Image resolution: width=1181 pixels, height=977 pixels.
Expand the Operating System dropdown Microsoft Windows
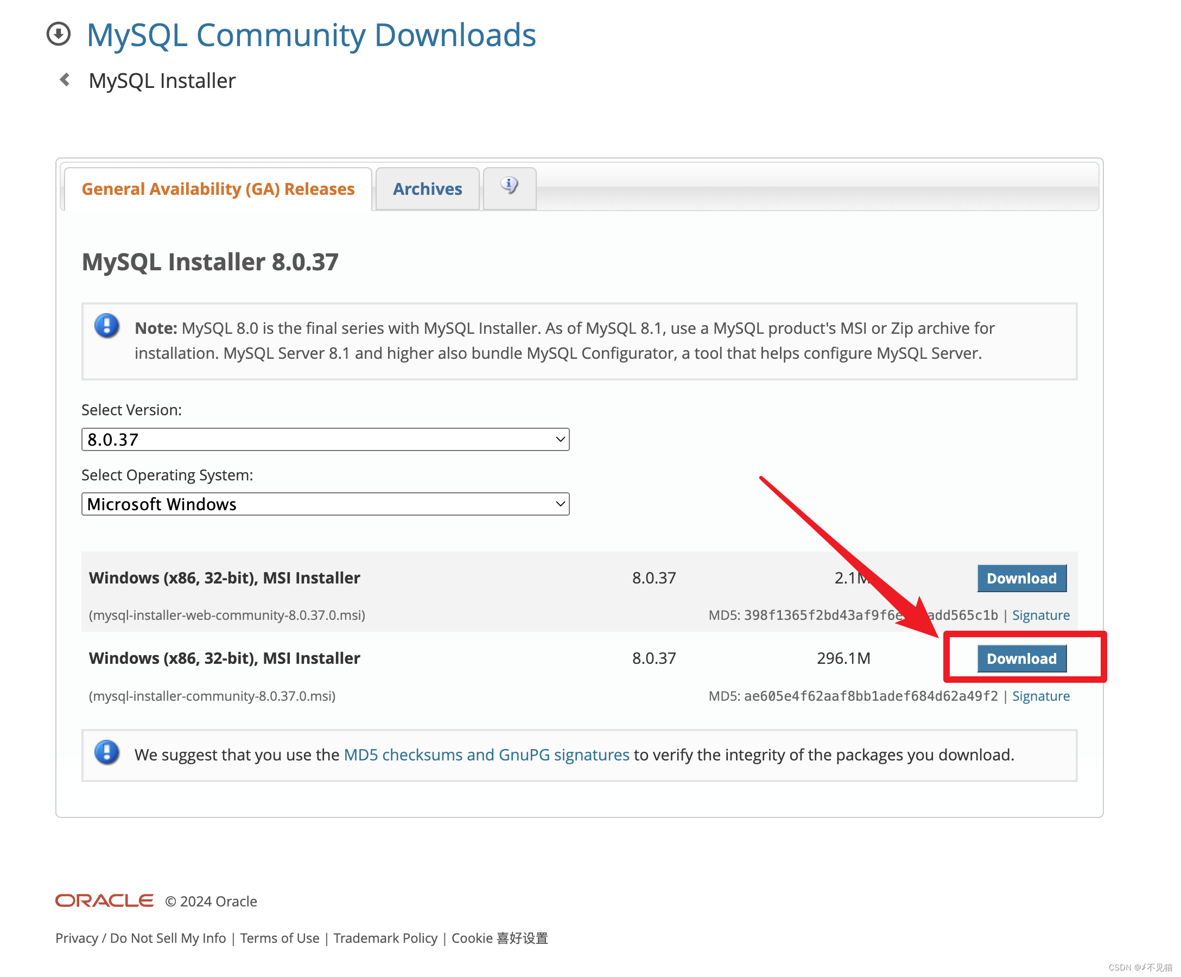coord(325,504)
